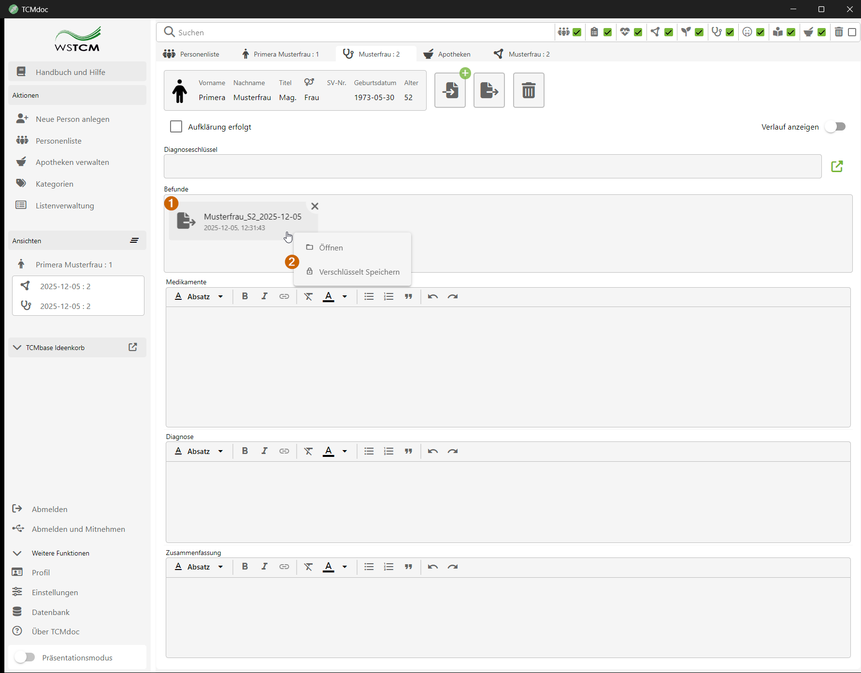Open Absatz style dropdown in Medikamente
Screen dimensions: 861x673
199,296
